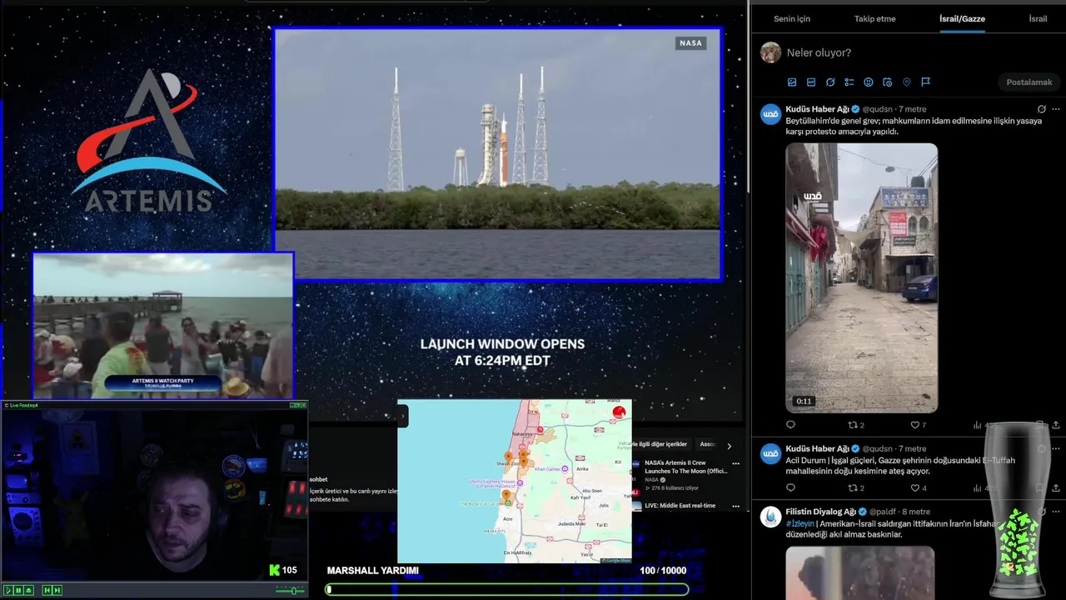Select the İsrail/Gazze tab
The image size is (1066, 600).
pyautogui.click(x=962, y=18)
